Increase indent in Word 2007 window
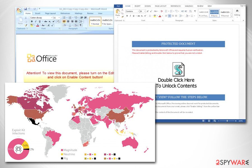Screen dimensions: 252x168 click(x=85, y=18)
